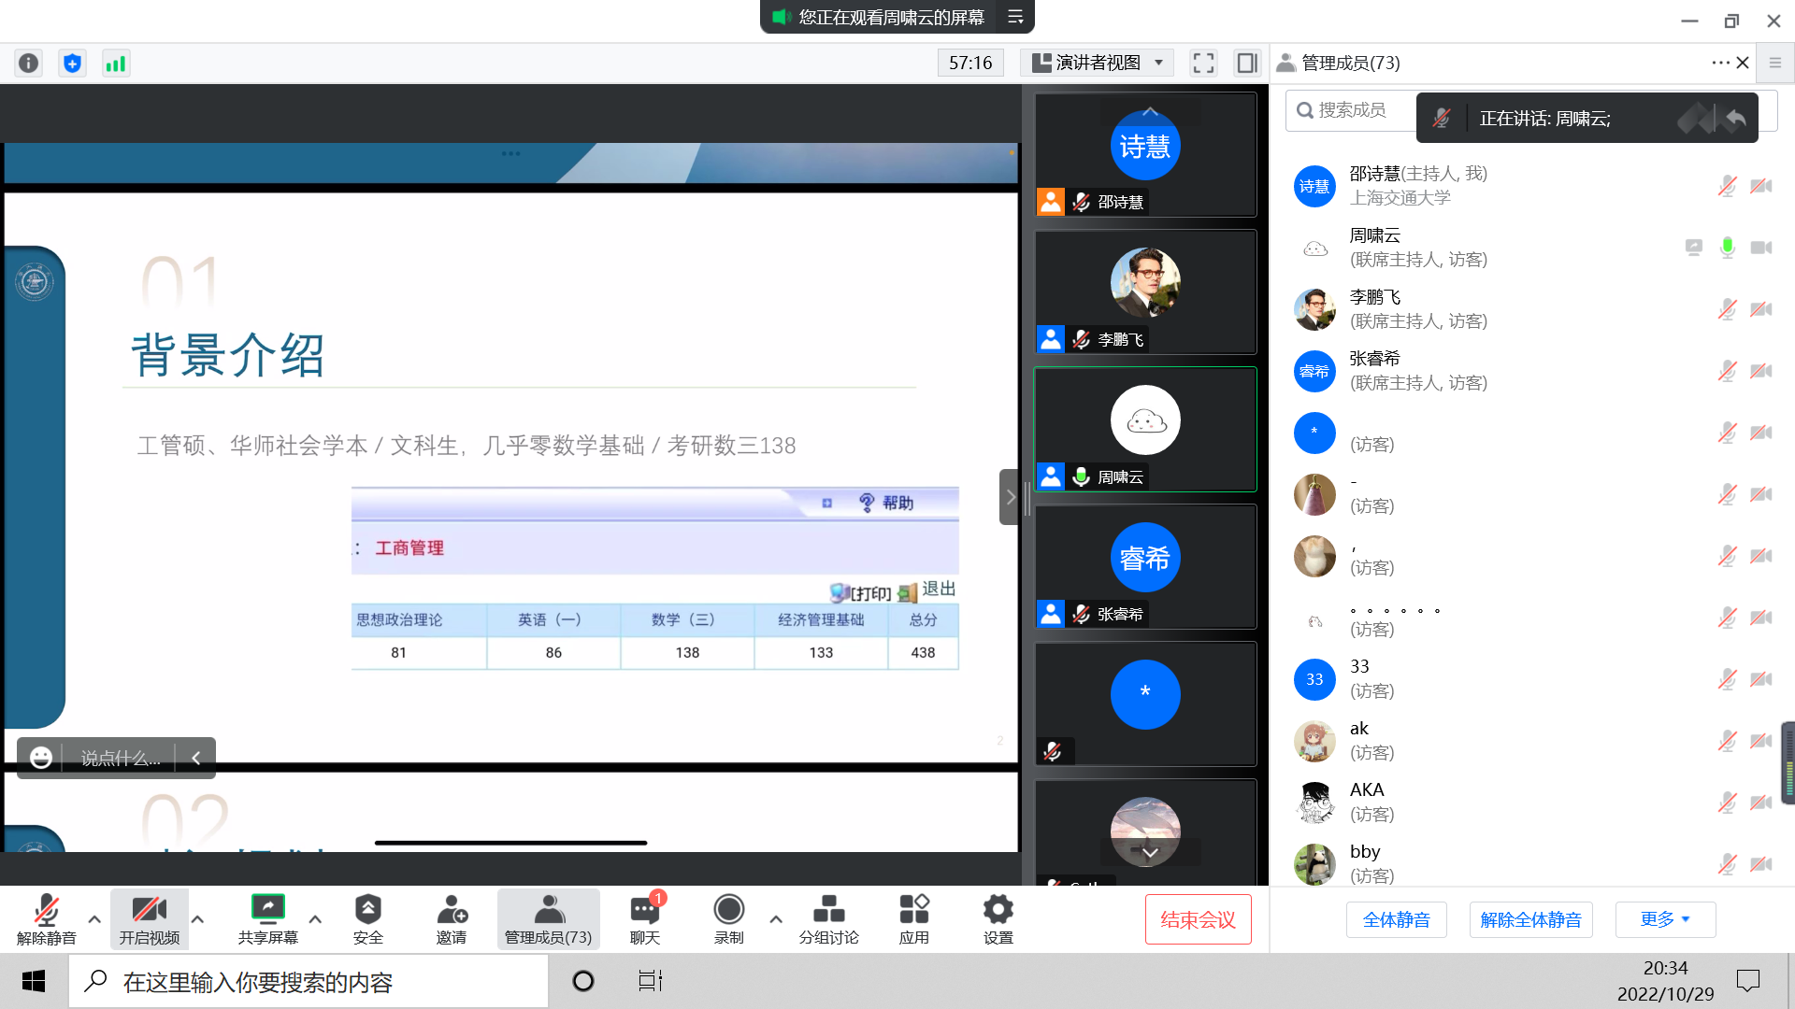The width and height of the screenshot is (1795, 1009).
Task: Open the 更多 dropdown in members panel
Action: tap(1664, 919)
